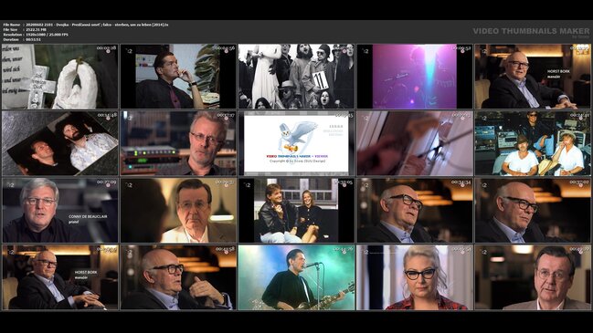Click the channel 2 logo on the blonde woman thumbnail

[365, 252]
